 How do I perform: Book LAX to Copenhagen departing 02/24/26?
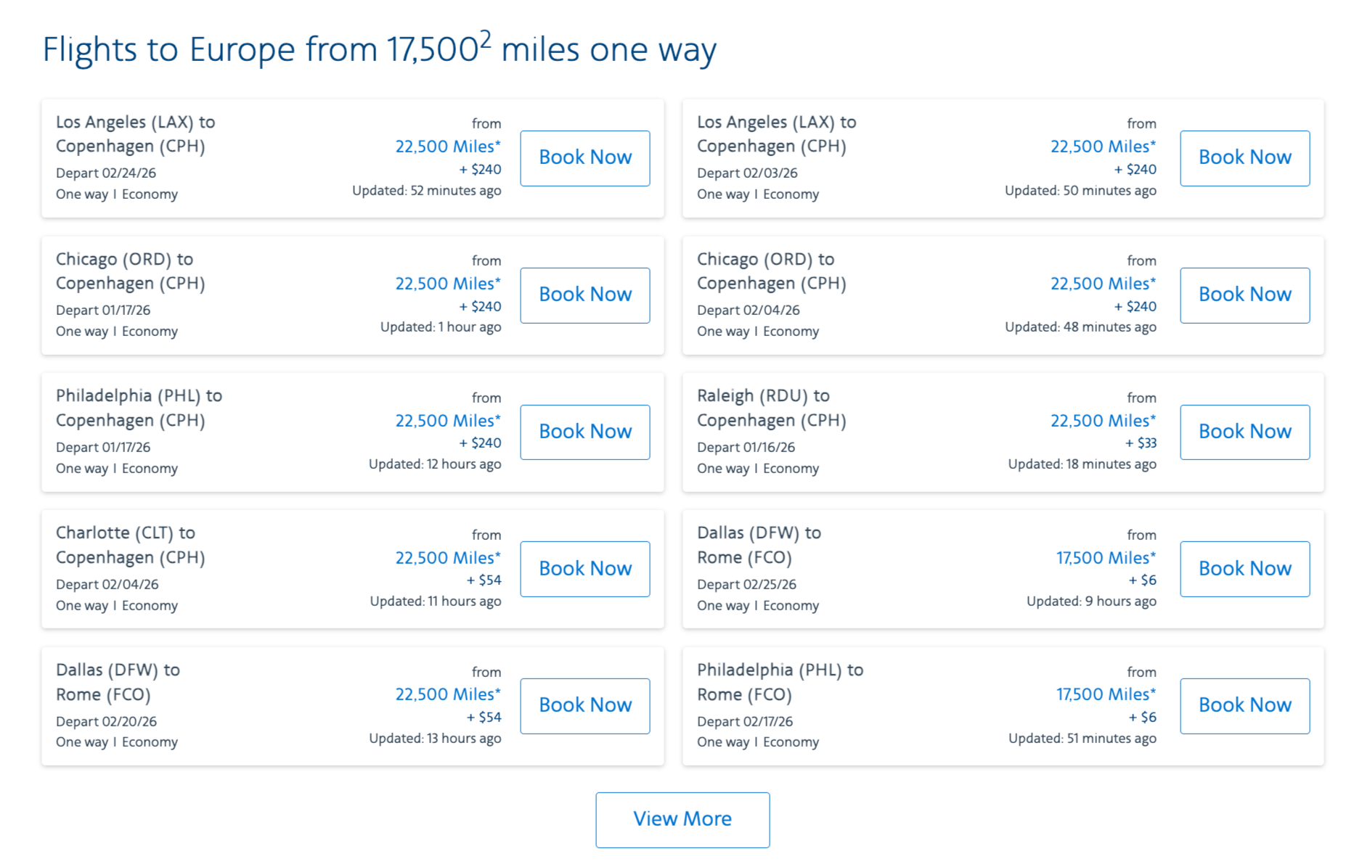click(x=584, y=158)
